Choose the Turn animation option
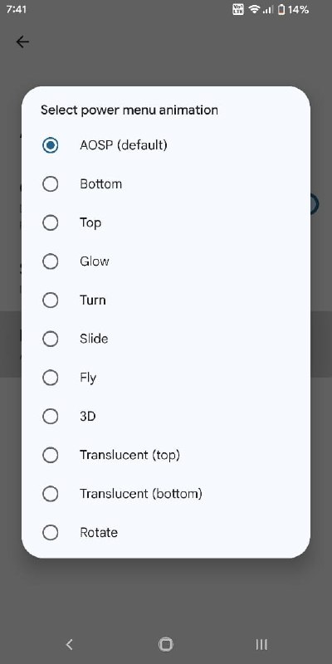Screen dimensions: 332x664 [x=165, y=300]
